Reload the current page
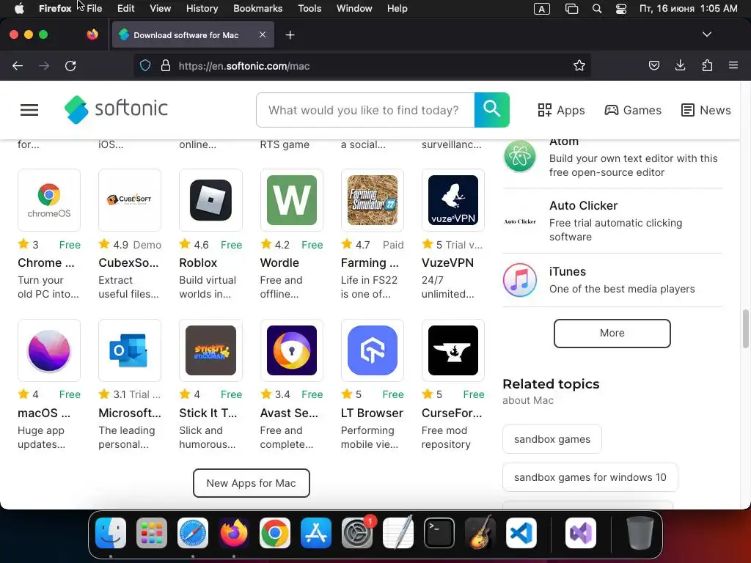The image size is (751, 563). pyautogui.click(x=70, y=65)
